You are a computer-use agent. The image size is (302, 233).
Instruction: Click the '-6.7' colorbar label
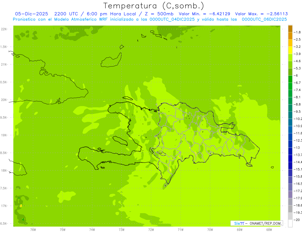point(297,83)
